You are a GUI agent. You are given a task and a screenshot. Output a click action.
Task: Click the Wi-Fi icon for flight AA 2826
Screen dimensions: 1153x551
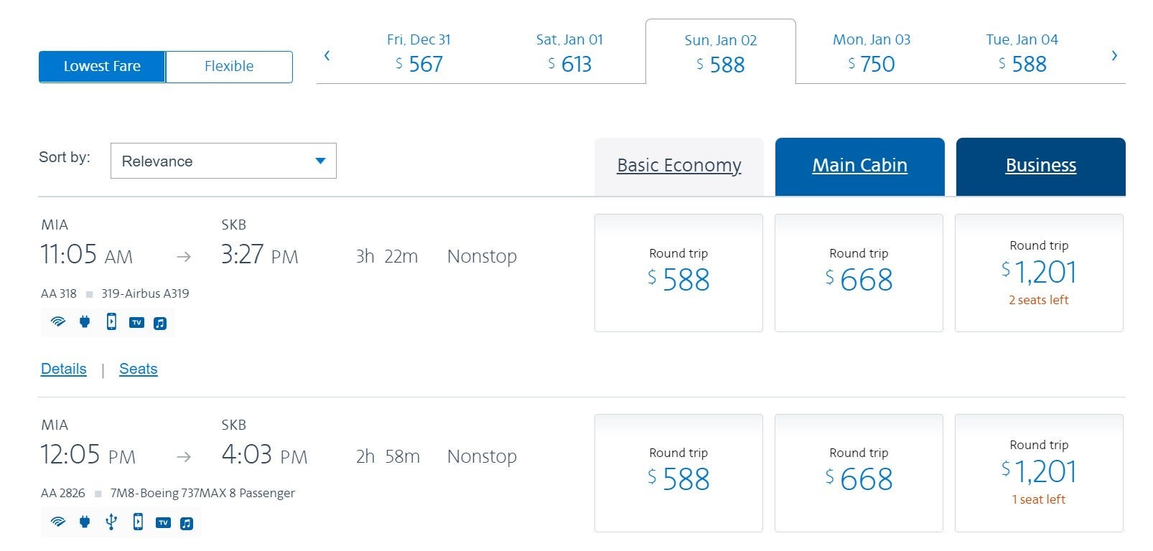pyautogui.click(x=58, y=522)
